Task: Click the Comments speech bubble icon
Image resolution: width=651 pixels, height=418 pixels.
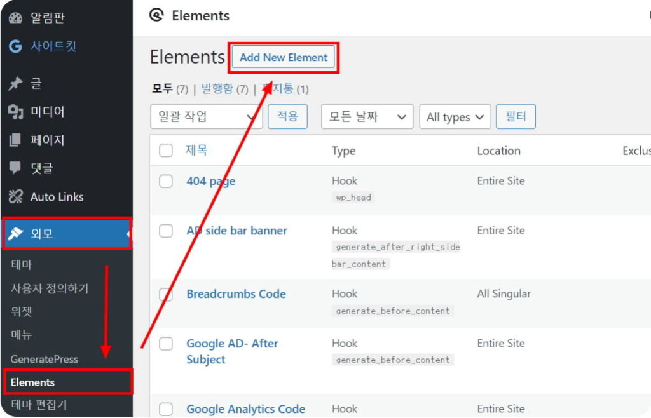Action: click(16, 168)
